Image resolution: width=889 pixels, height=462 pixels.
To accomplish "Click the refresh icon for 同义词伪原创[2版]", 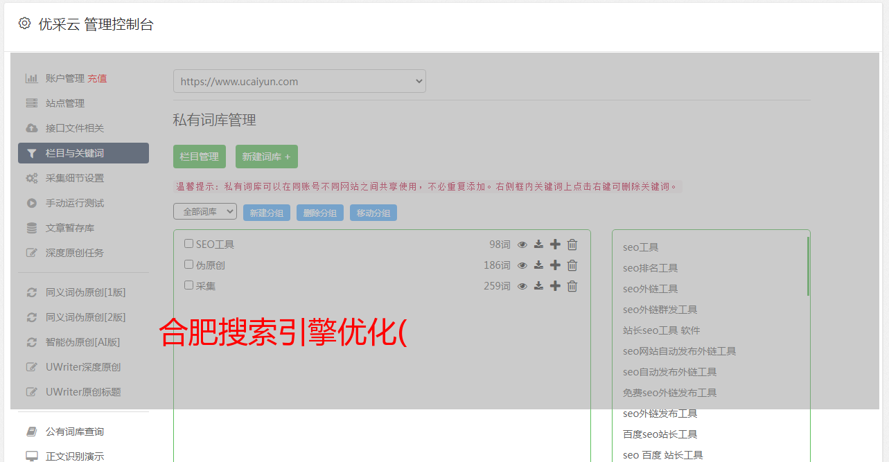I will 31,317.
